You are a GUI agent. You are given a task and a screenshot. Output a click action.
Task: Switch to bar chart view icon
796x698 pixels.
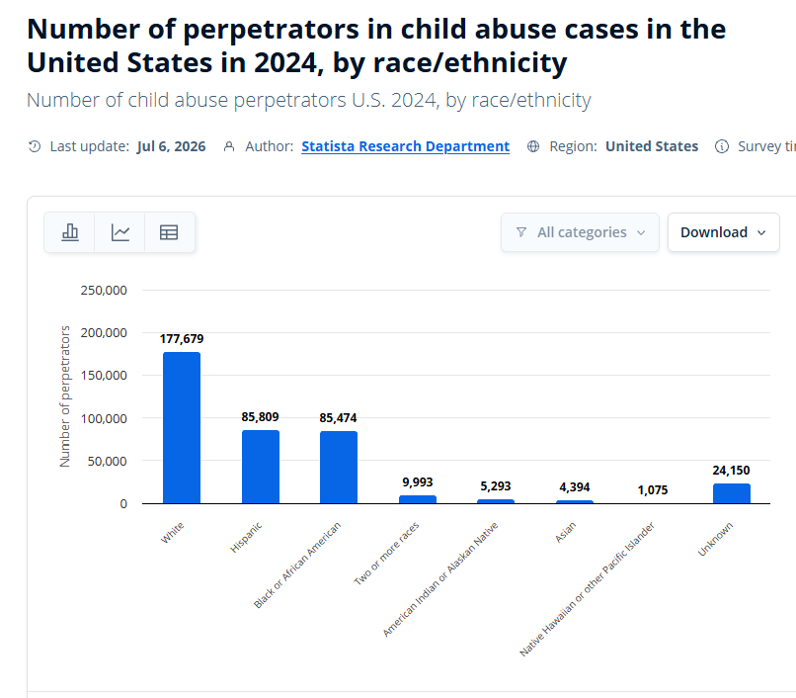pos(69,232)
